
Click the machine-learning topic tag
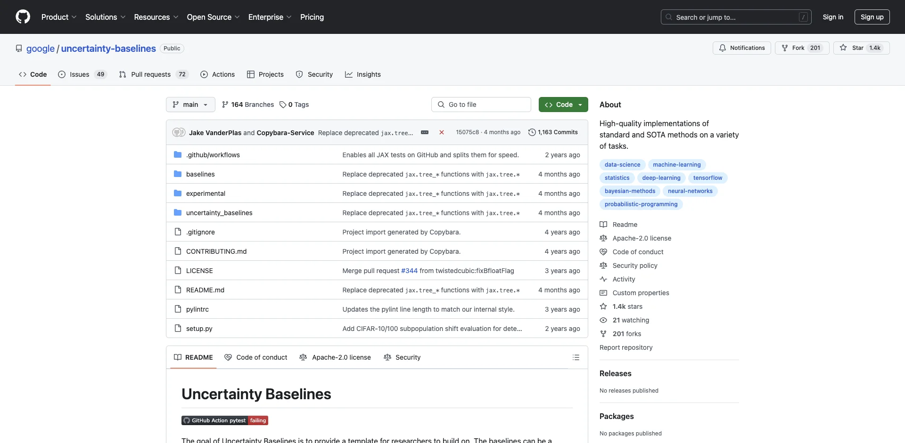pos(676,165)
